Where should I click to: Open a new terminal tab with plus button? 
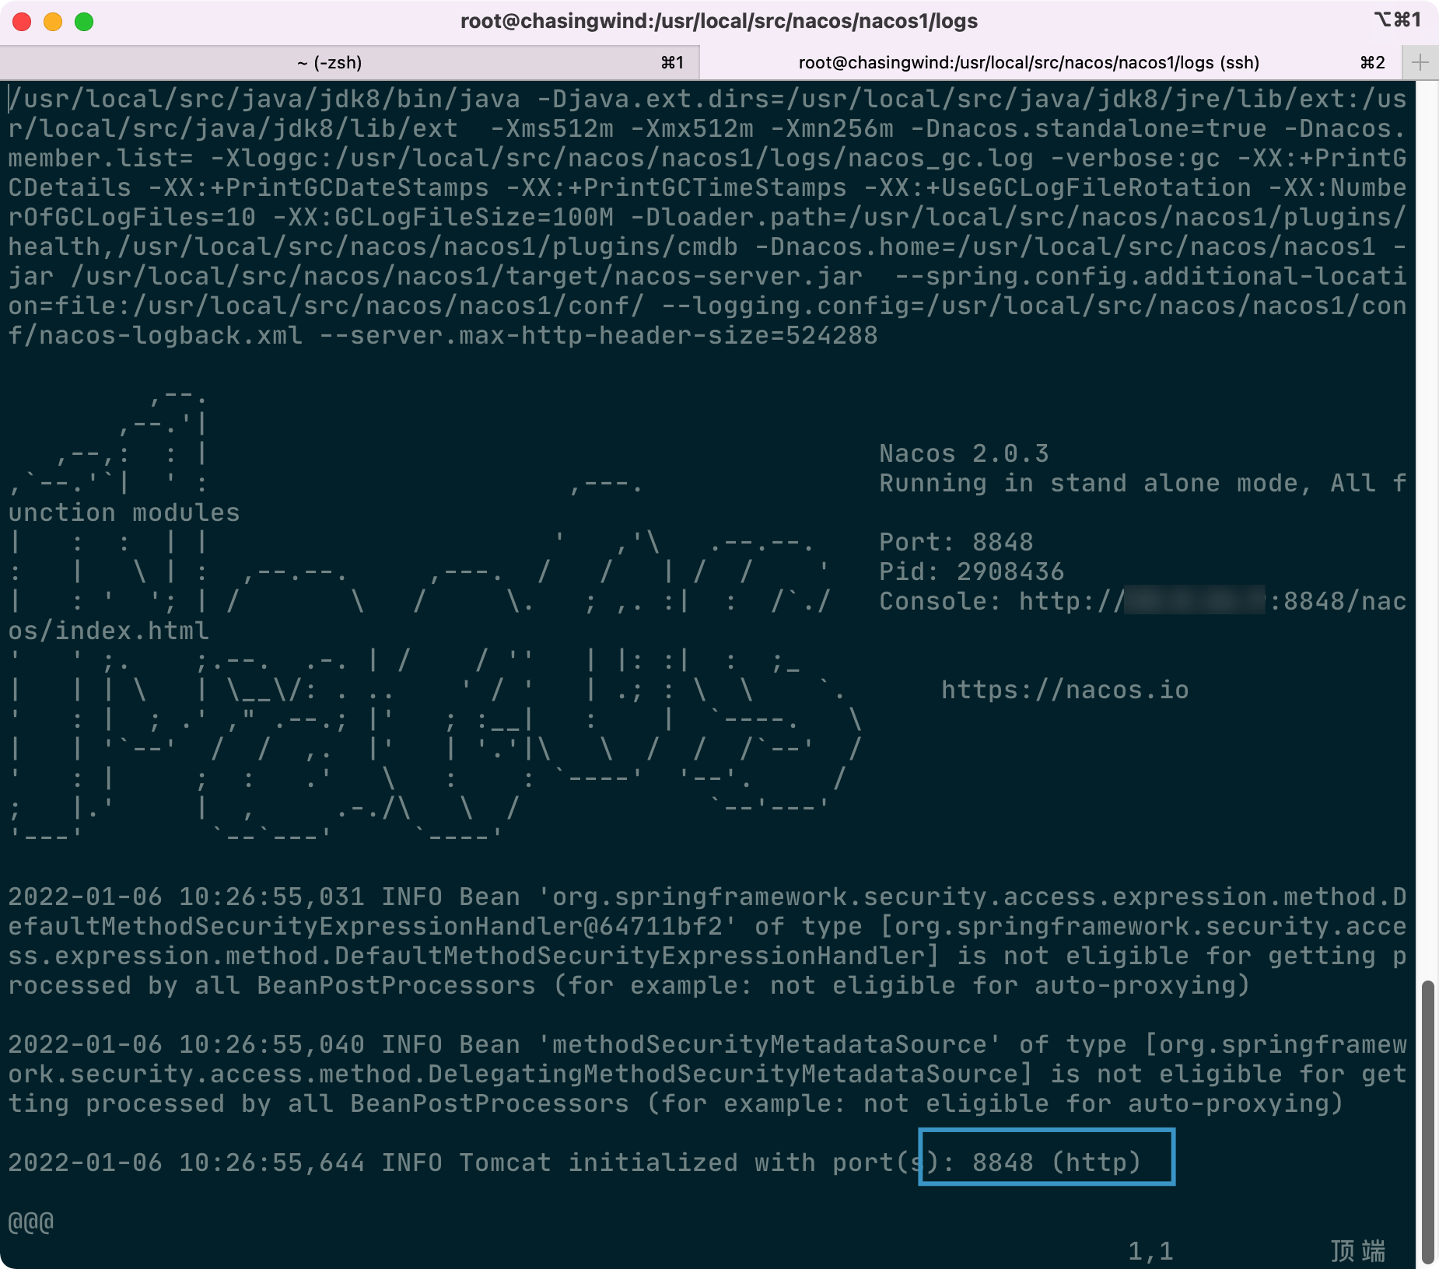coord(1420,62)
